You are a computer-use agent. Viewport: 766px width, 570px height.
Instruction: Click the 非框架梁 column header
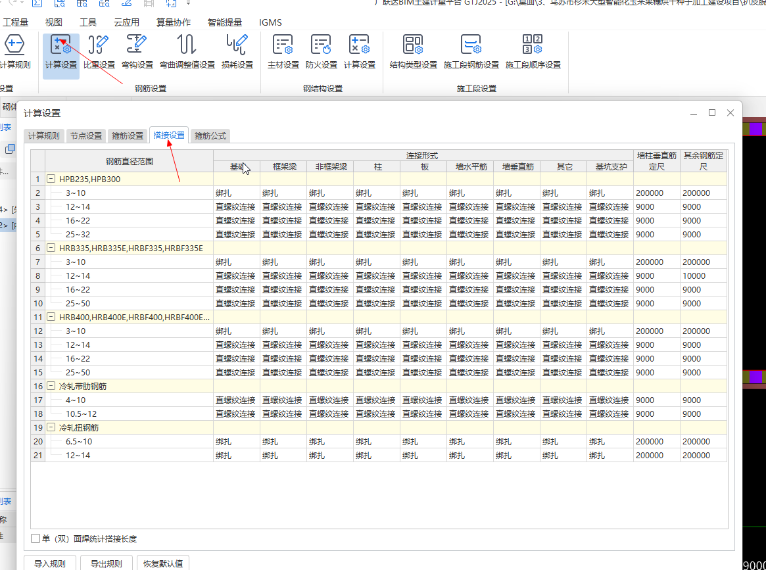(x=330, y=166)
